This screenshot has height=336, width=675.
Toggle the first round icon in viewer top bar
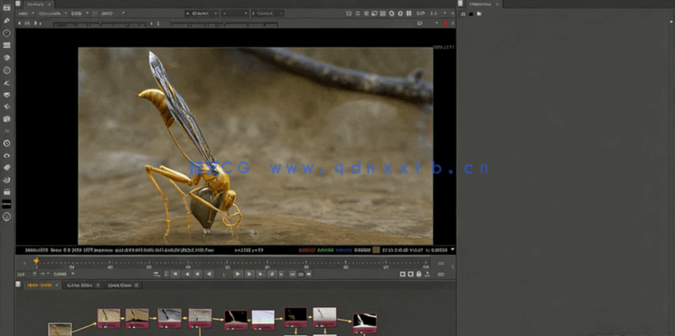click(392, 14)
